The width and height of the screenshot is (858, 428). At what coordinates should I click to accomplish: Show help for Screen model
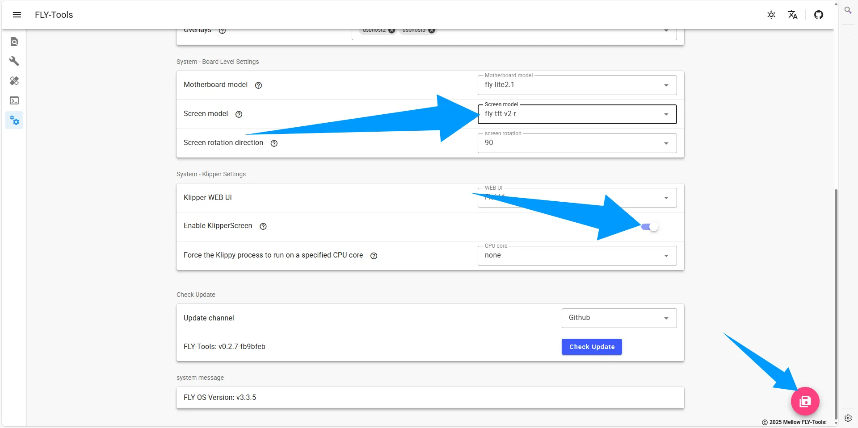[239, 114]
